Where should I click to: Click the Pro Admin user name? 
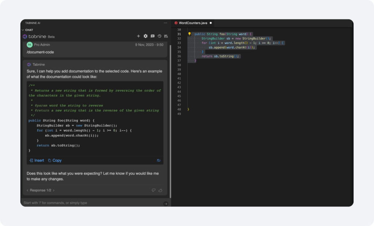click(42, 45)
